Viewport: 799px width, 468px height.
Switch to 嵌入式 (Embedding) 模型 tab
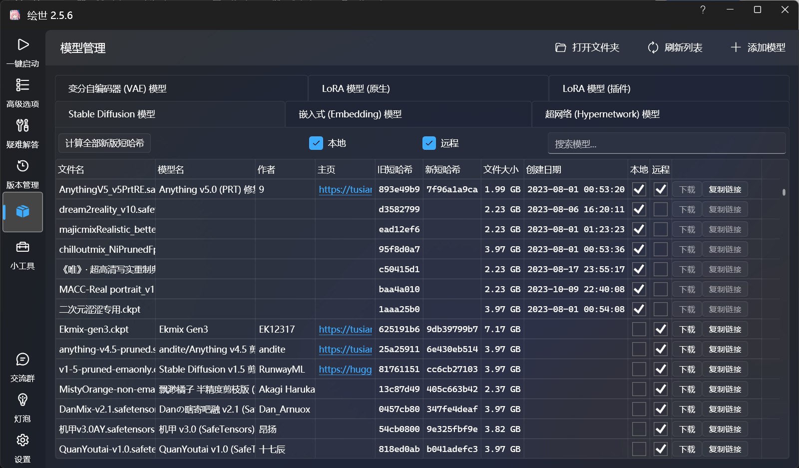[408, 114]
